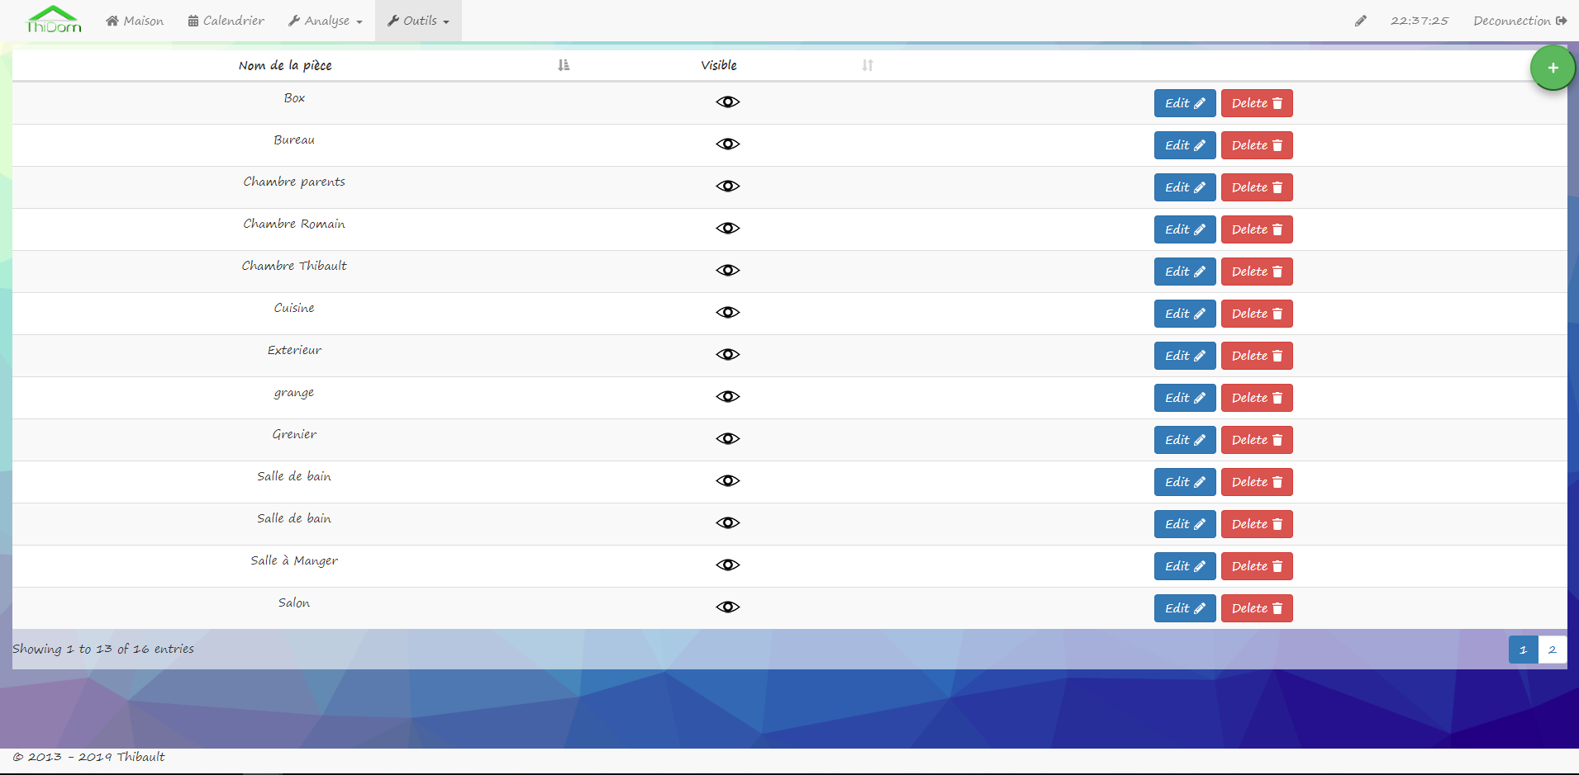Click Edit on the Cuisine row
This screenshot has height=775, width=1579.
(x=1185, y=314)
